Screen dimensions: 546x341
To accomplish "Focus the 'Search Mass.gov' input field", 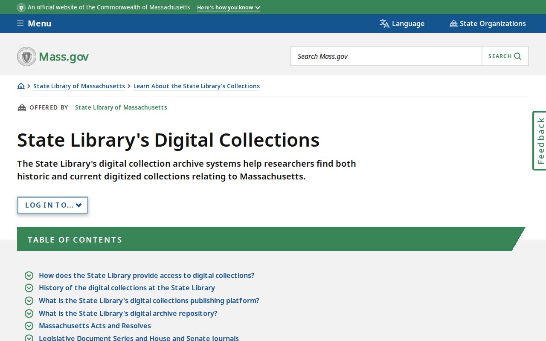I will click(386, 56).
